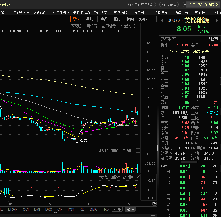Open 叠加 overlay dropdown

coord(91,19)
